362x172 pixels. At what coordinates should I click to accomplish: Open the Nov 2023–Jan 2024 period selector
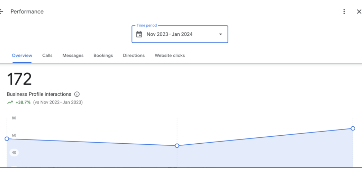(x=170, y=34)
